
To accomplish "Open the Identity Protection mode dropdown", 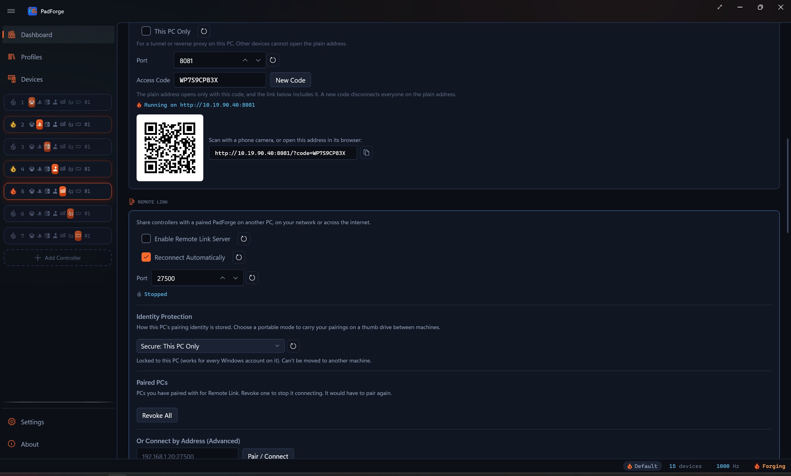I will tap(210, 346).
